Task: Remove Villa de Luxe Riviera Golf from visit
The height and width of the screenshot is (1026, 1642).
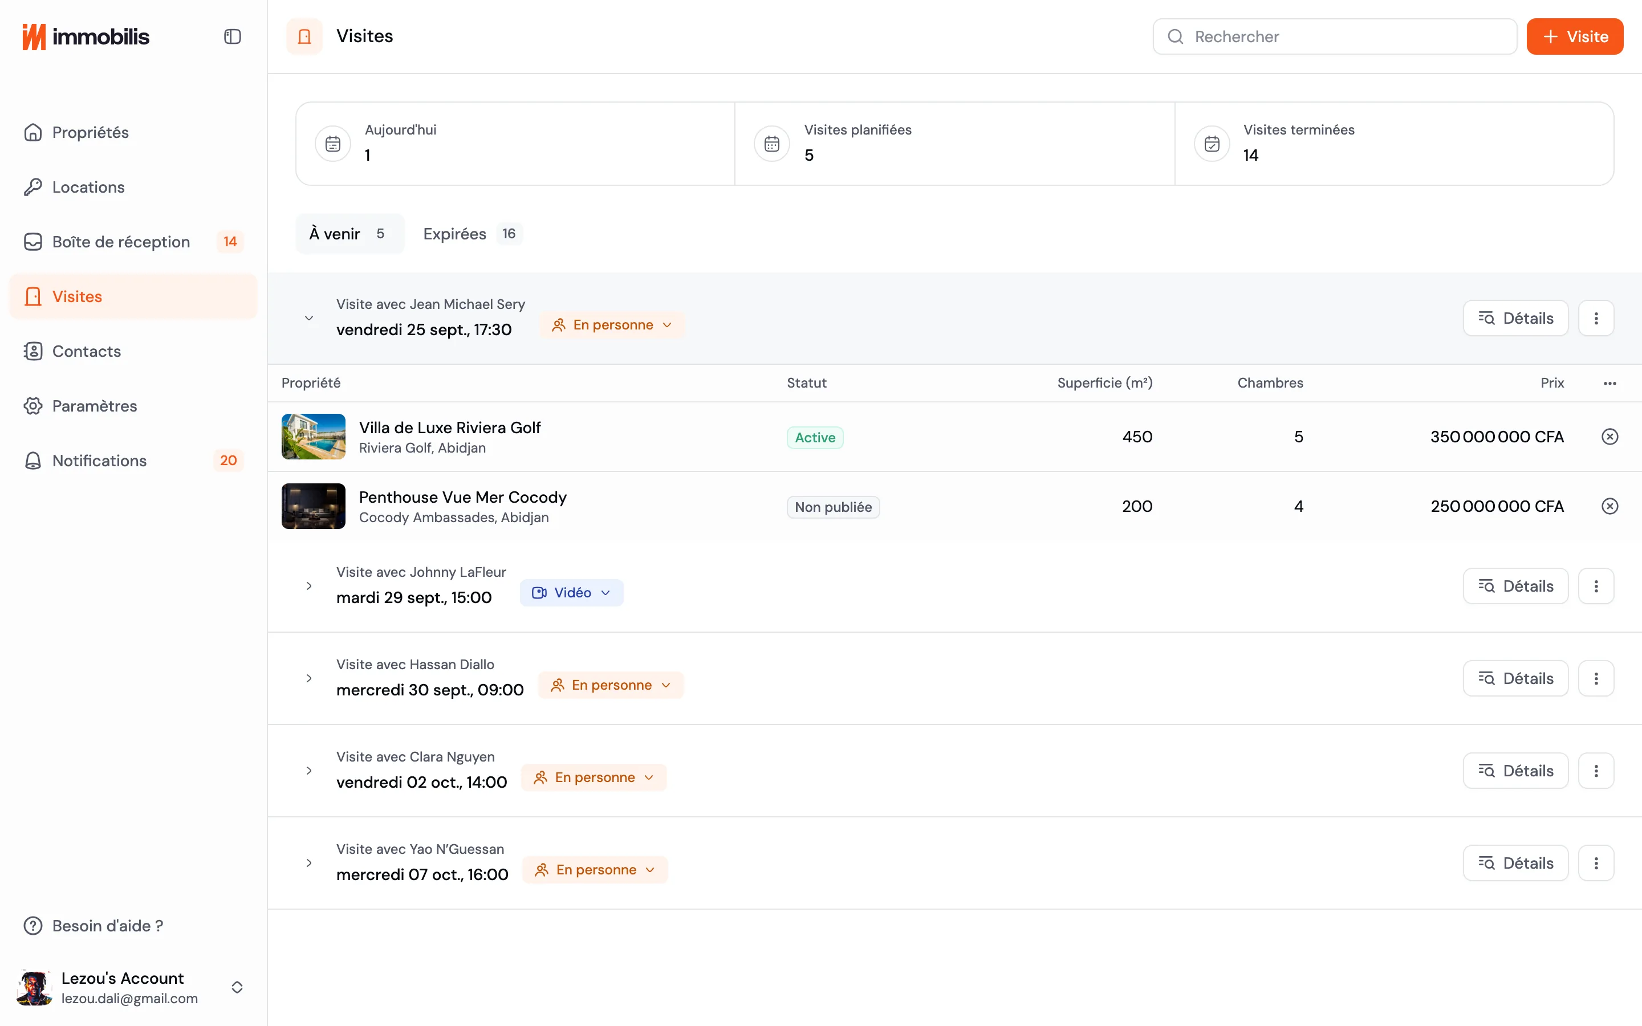Action: pyautogui.click(x=1610, y=436)
